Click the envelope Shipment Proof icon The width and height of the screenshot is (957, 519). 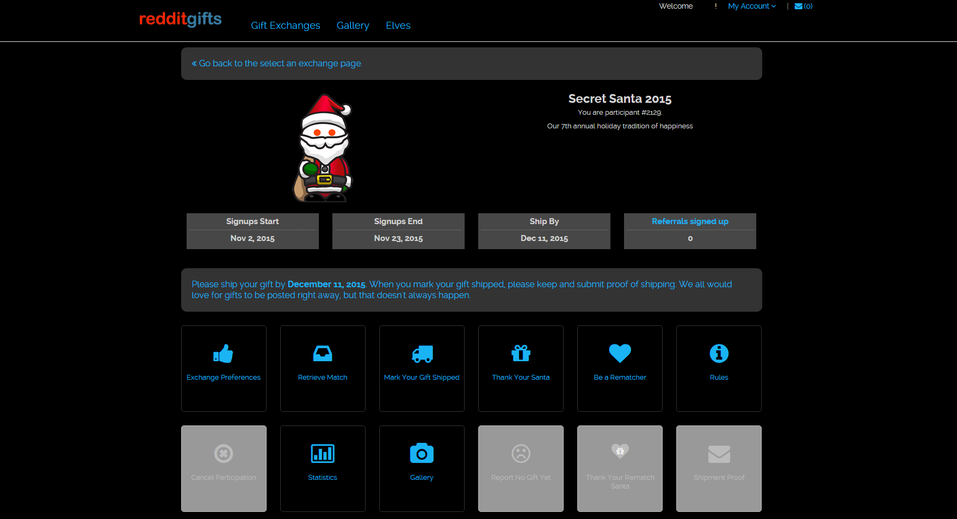tap(719, 454)
